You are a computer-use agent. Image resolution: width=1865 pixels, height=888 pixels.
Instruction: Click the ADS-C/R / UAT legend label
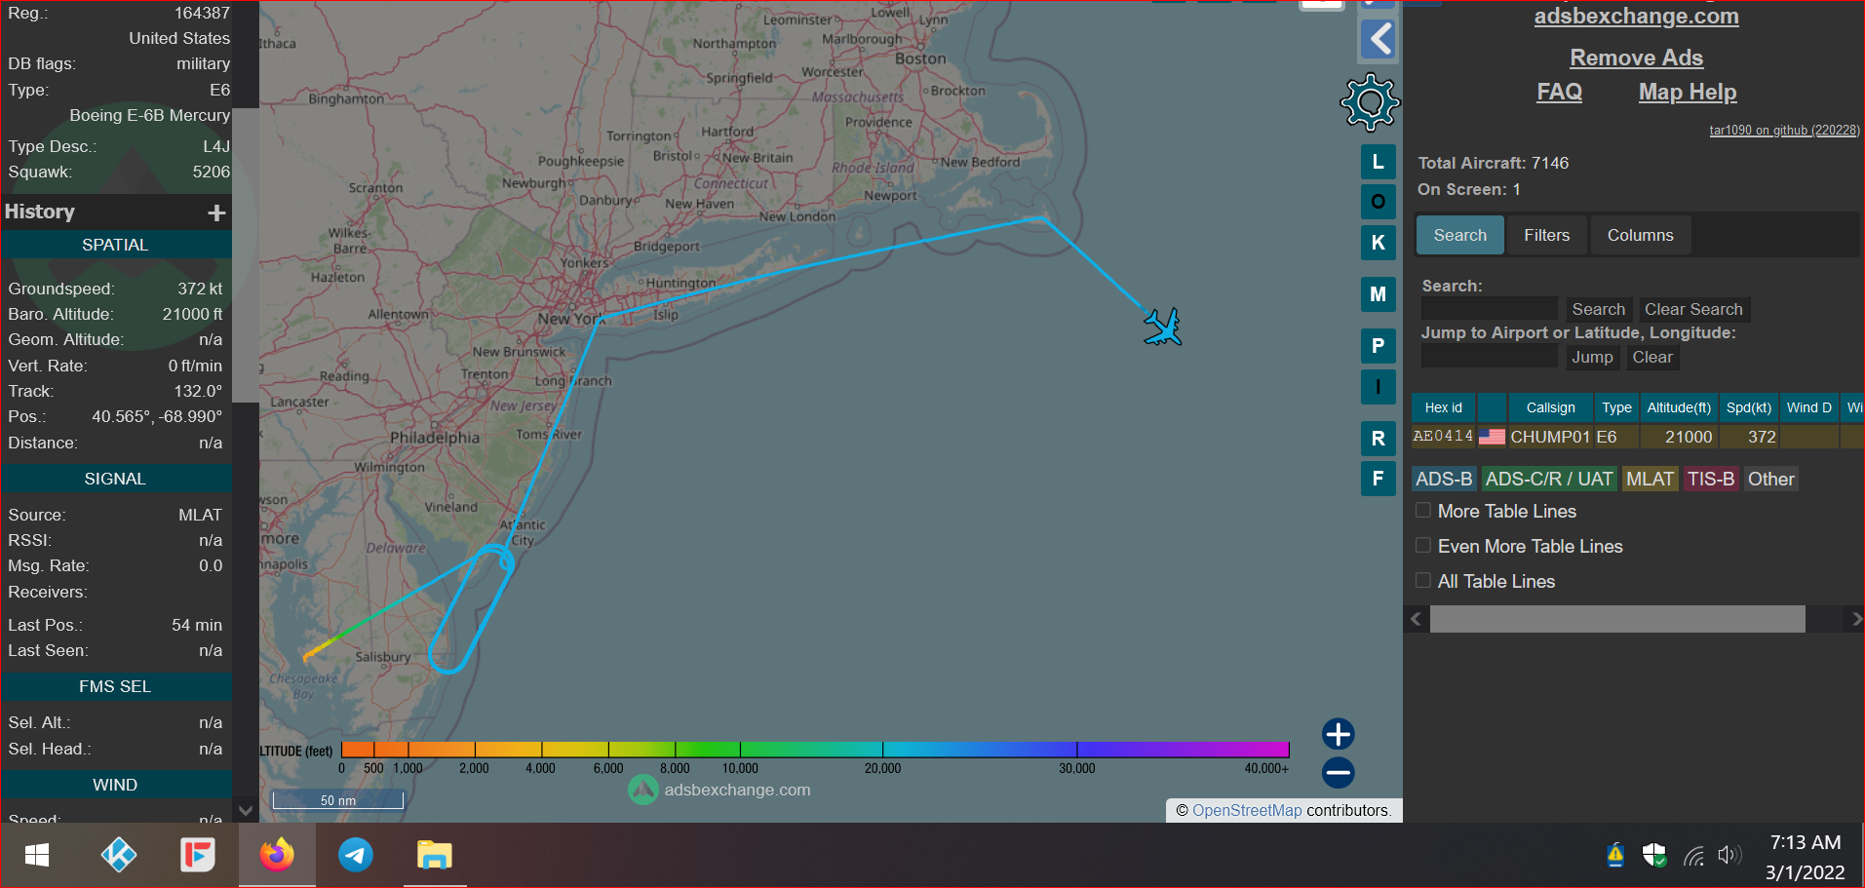pos(1548,479)
